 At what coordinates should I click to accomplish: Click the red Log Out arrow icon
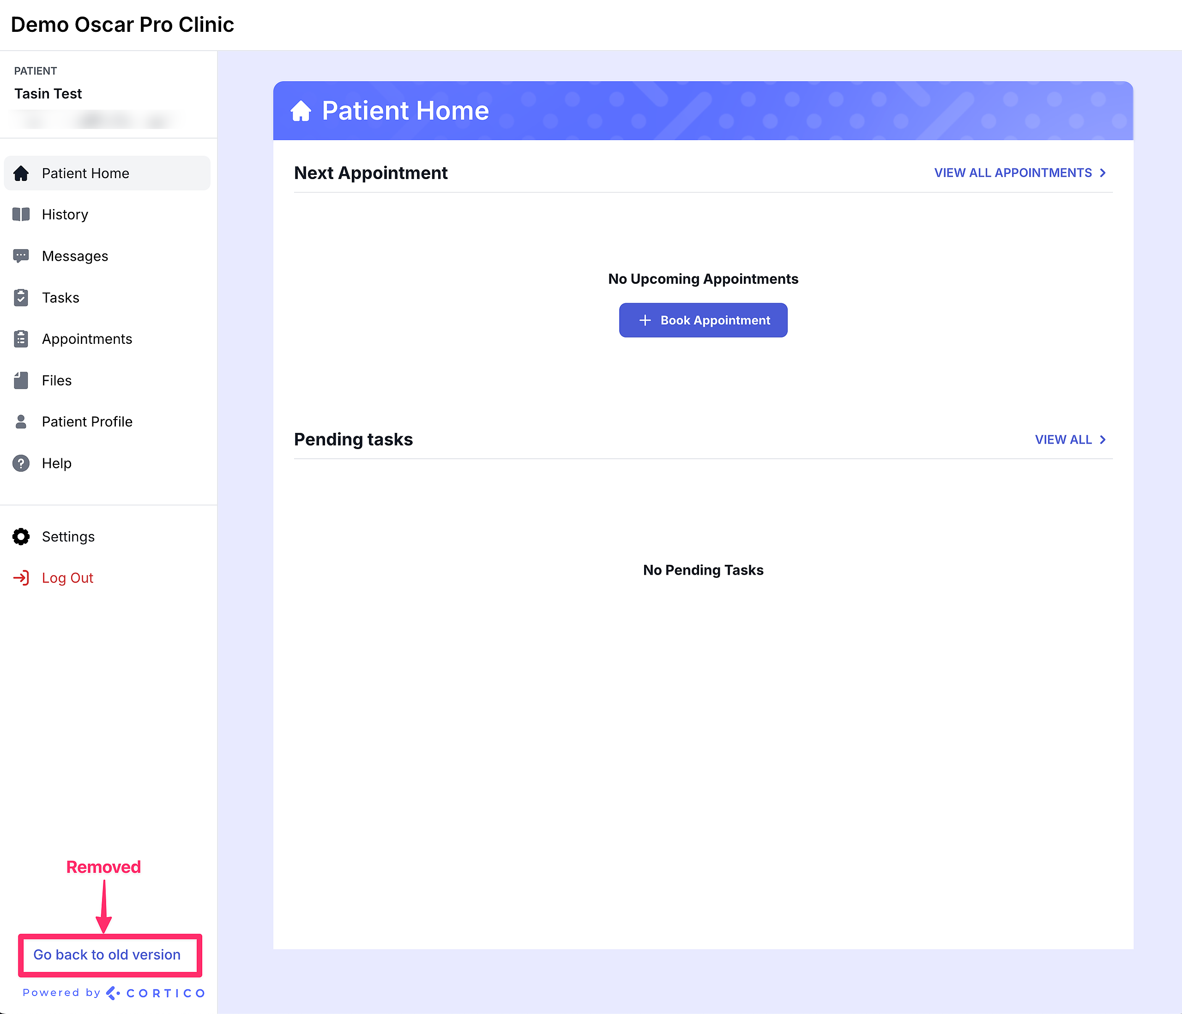point(21,578)
